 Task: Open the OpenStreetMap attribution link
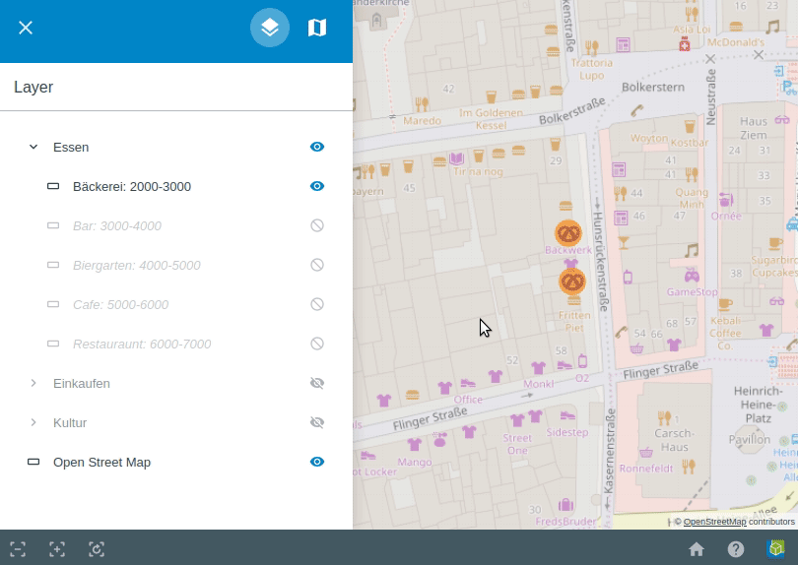pos(714,522)
